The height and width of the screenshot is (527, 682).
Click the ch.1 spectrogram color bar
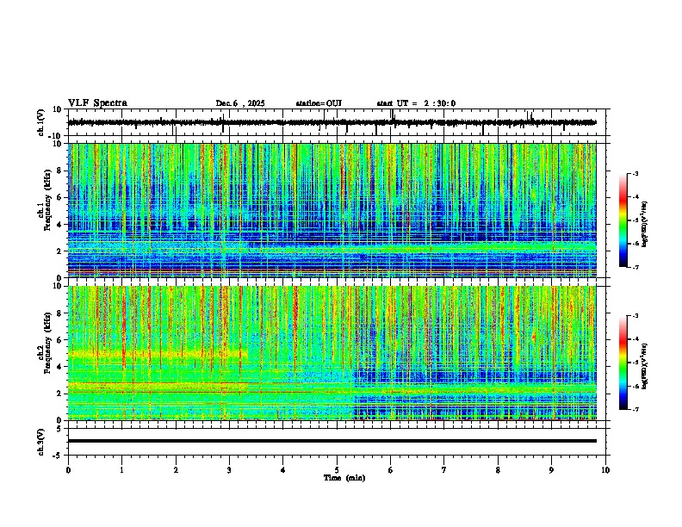623,220
